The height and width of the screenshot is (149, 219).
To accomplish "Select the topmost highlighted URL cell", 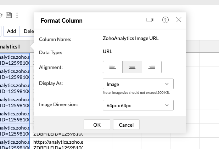I will (x=15, y=59).
